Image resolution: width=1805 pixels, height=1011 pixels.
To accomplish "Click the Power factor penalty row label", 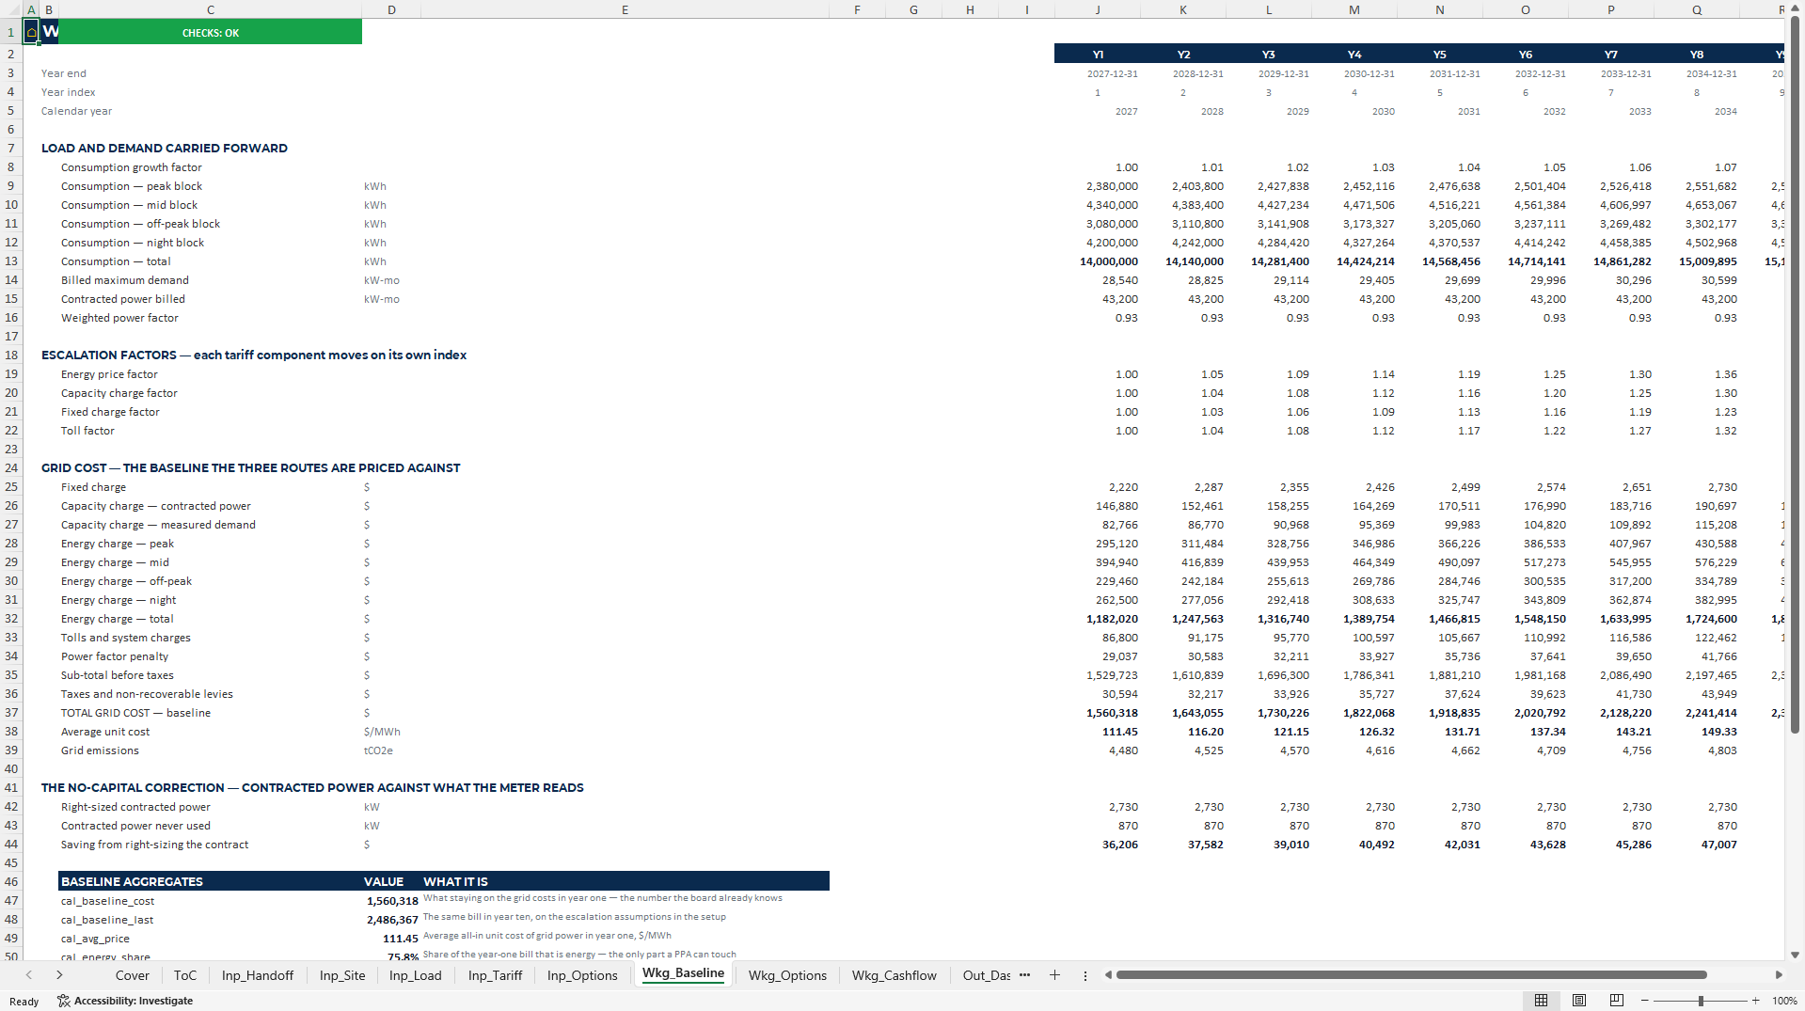I will 115,656.
